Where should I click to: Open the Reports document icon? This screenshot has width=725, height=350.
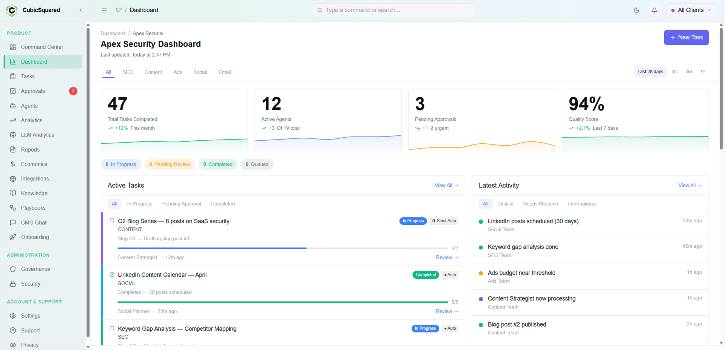coord(13,150)
